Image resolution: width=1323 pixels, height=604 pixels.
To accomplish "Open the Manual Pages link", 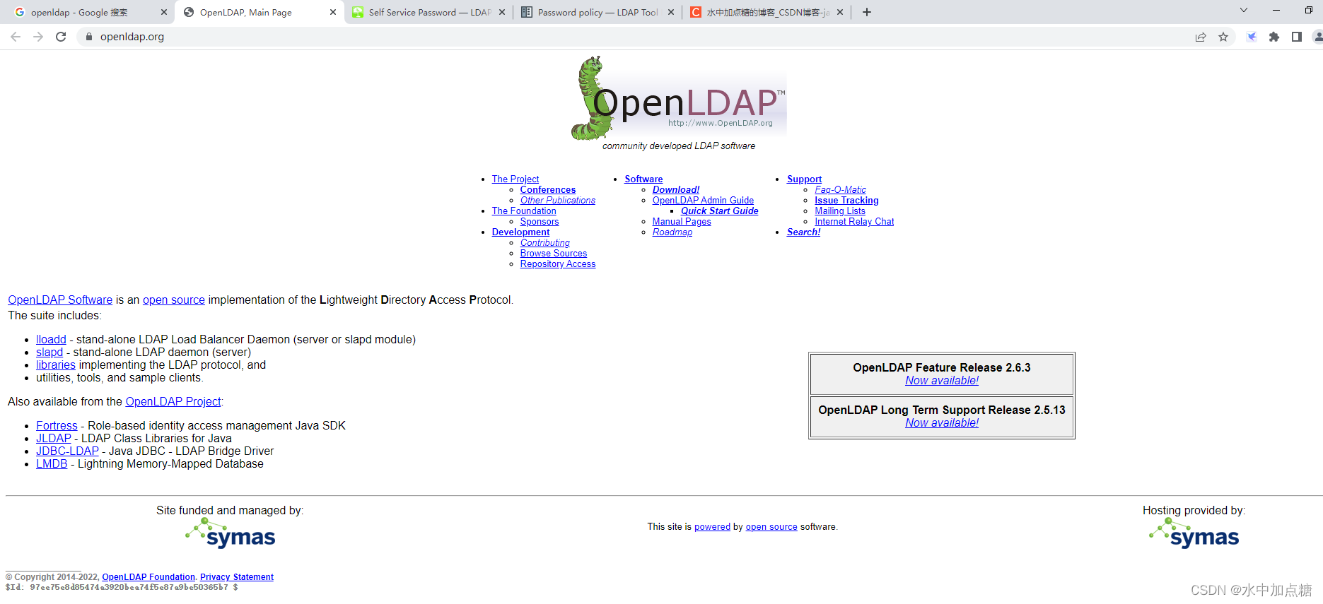I will [682, 222].
